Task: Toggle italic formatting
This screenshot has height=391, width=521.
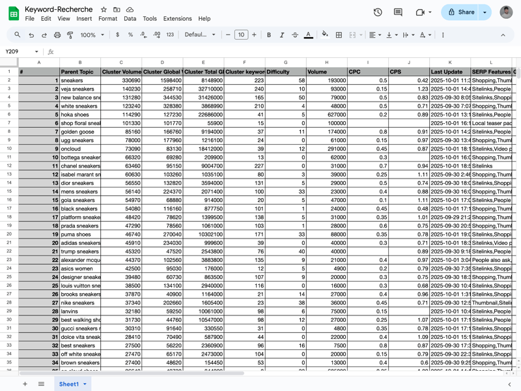Action: (282, 35)
